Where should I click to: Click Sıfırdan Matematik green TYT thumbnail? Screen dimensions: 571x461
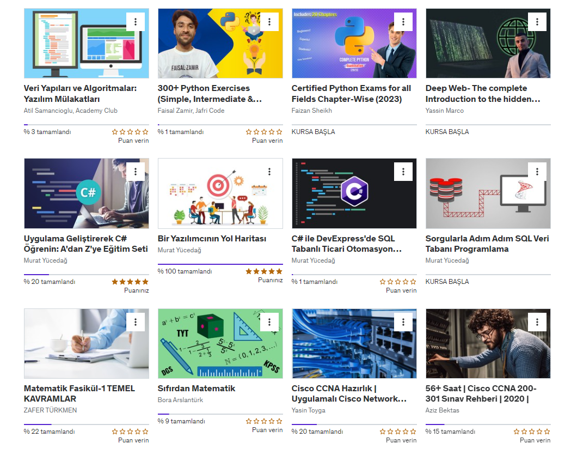(220, 343)
